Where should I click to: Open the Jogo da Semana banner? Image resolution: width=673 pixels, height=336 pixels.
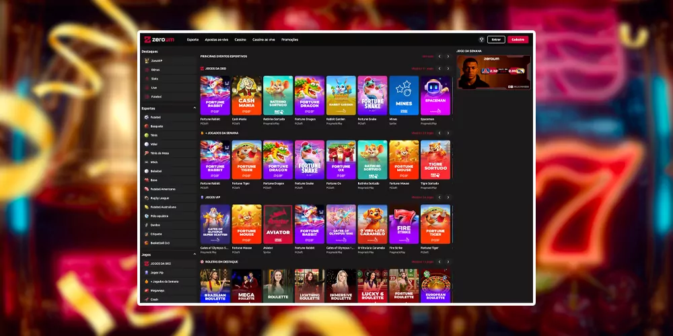click(x=493, y=72)
